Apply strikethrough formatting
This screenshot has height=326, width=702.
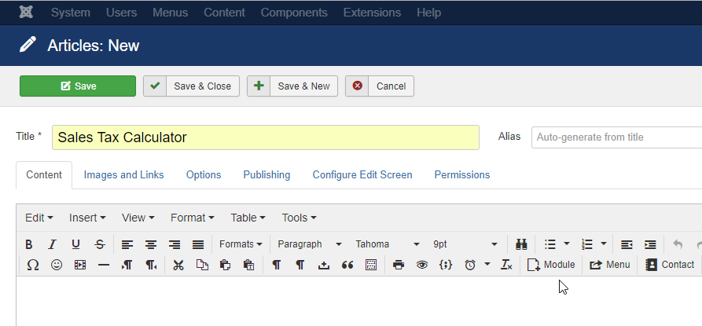99,244
